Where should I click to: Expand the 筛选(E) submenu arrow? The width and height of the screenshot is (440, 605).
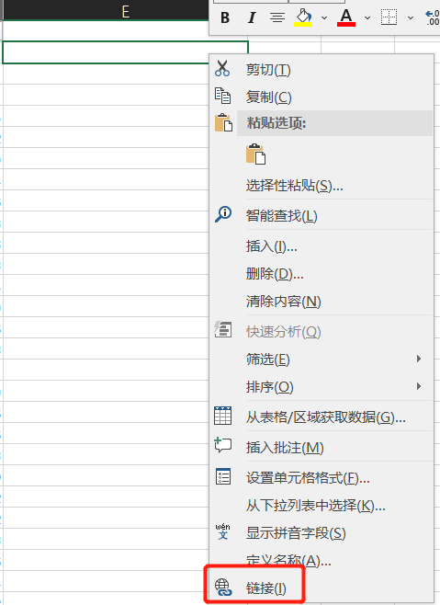coord(419,359)
